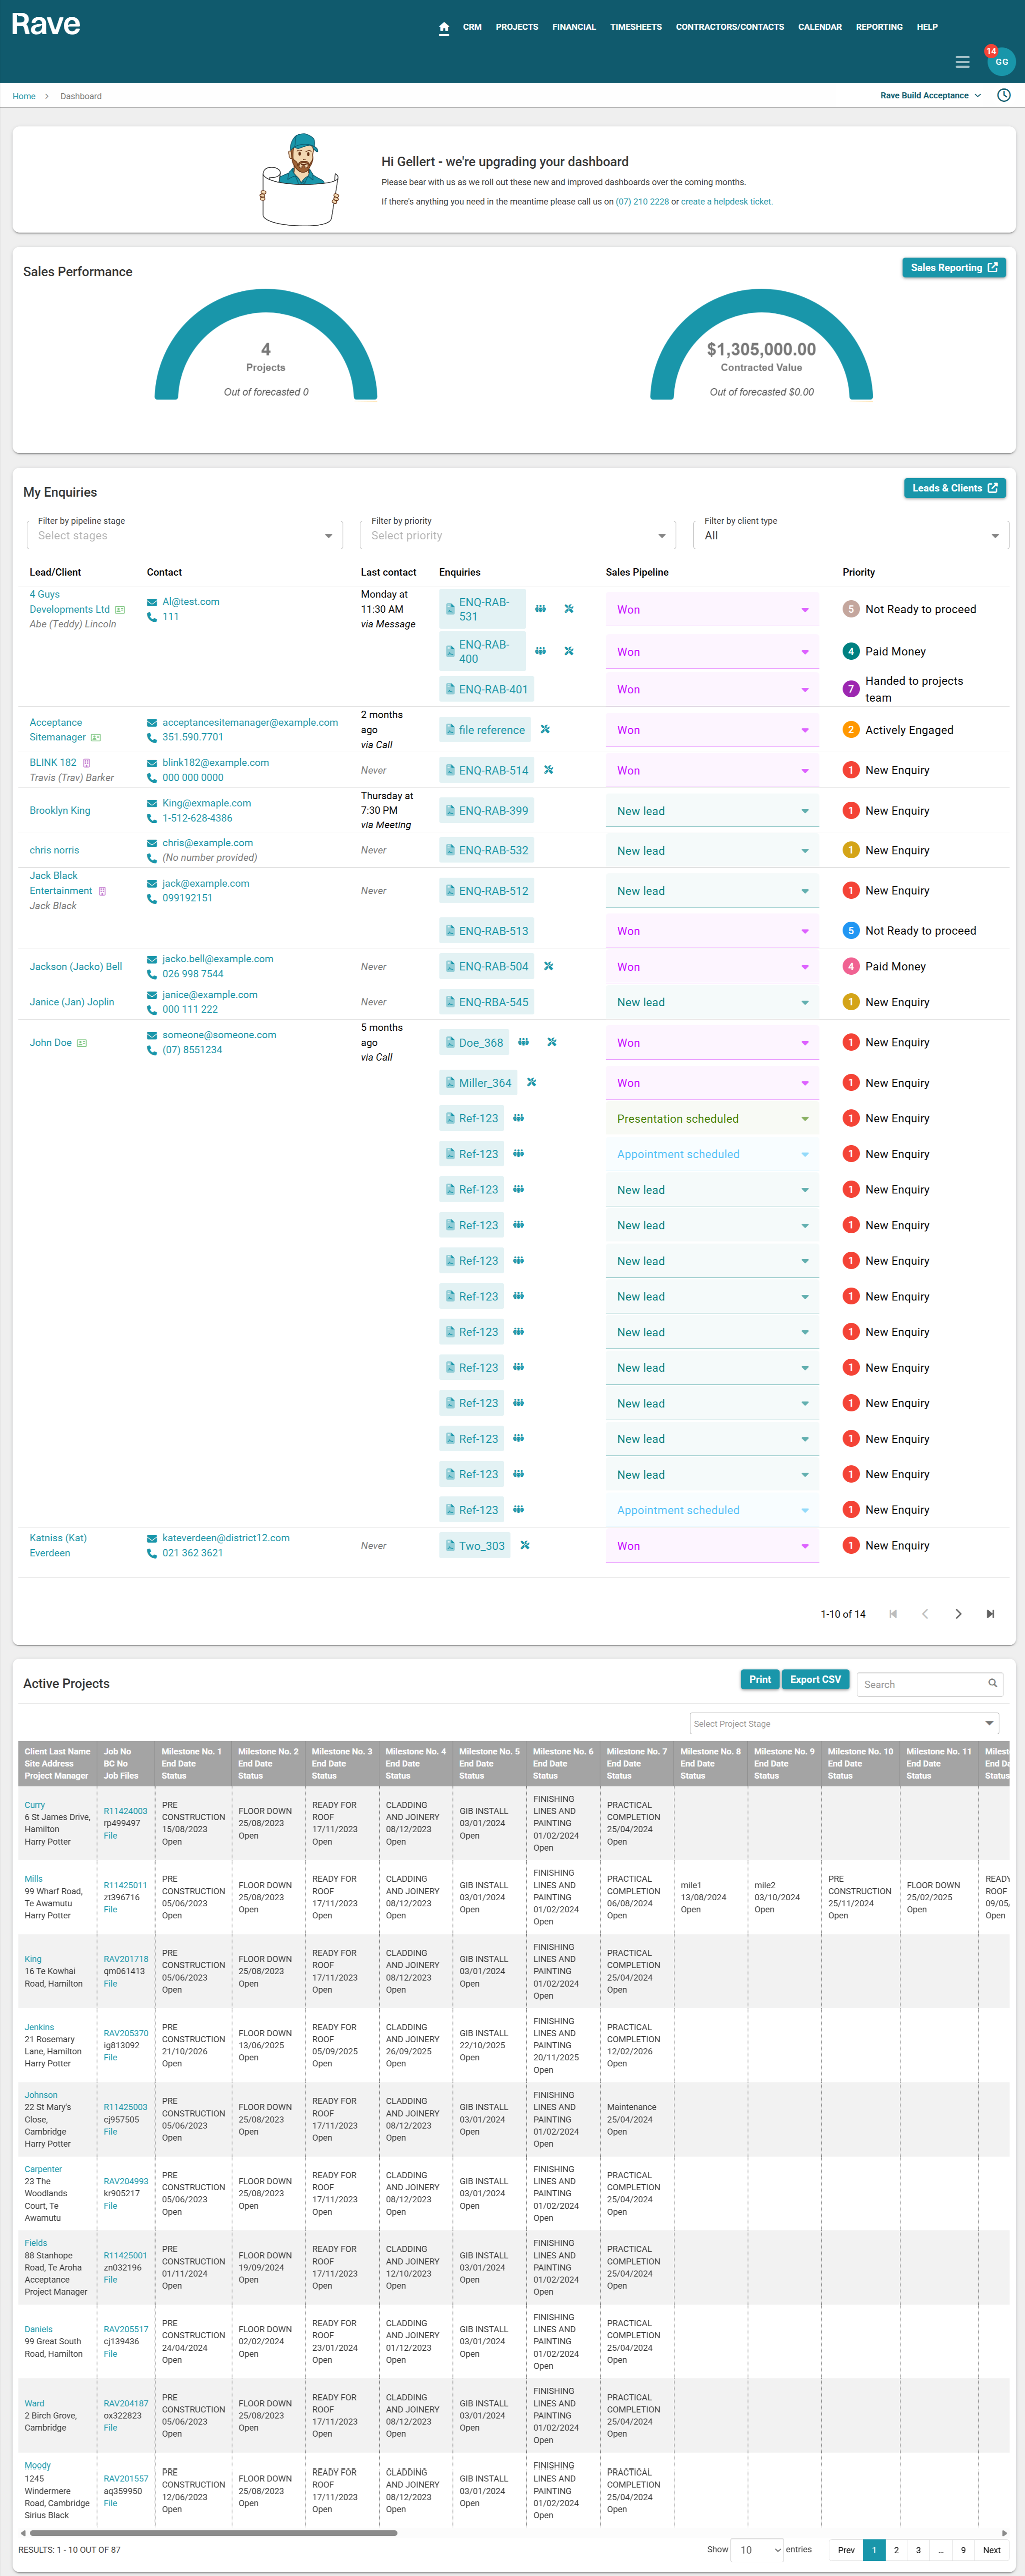1025x2576 pixels.
Task: Click the tools icon beside ENQ-RAB-400
Action: point(569,651)
